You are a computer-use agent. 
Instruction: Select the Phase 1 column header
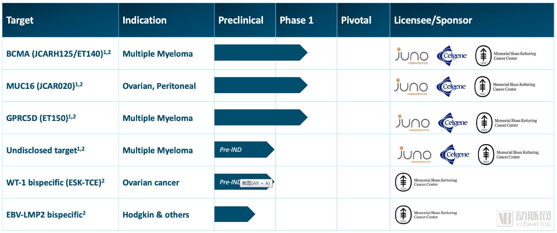coord(297,20)
